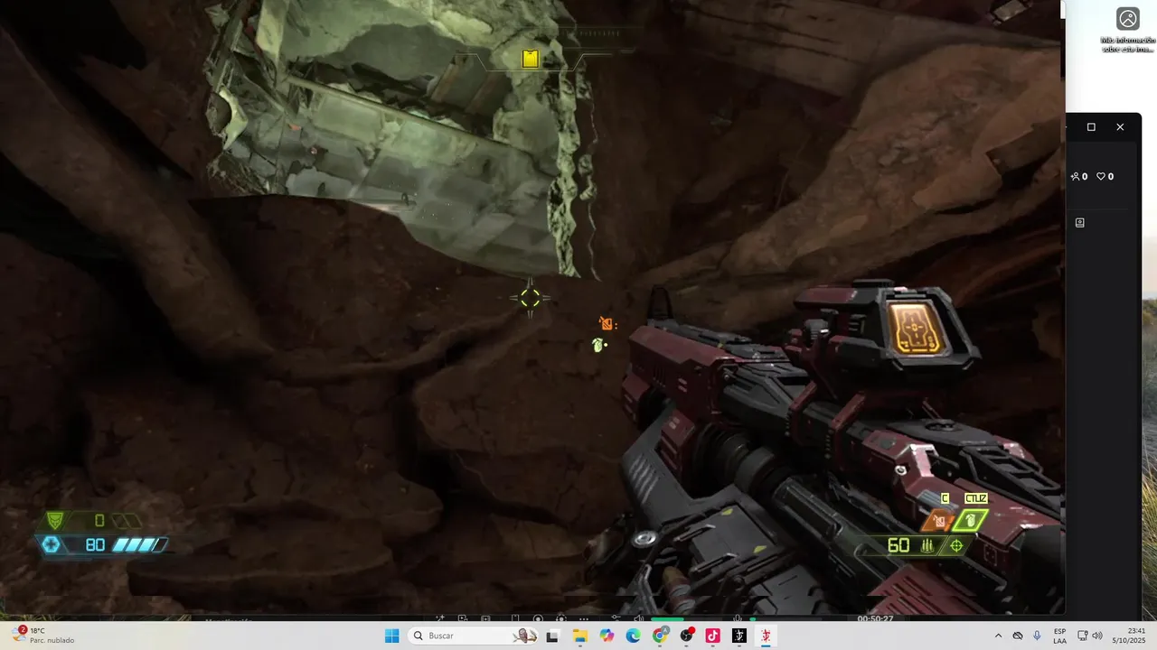Click the health value 80
Screen dimensions: 1157x650
95,545
